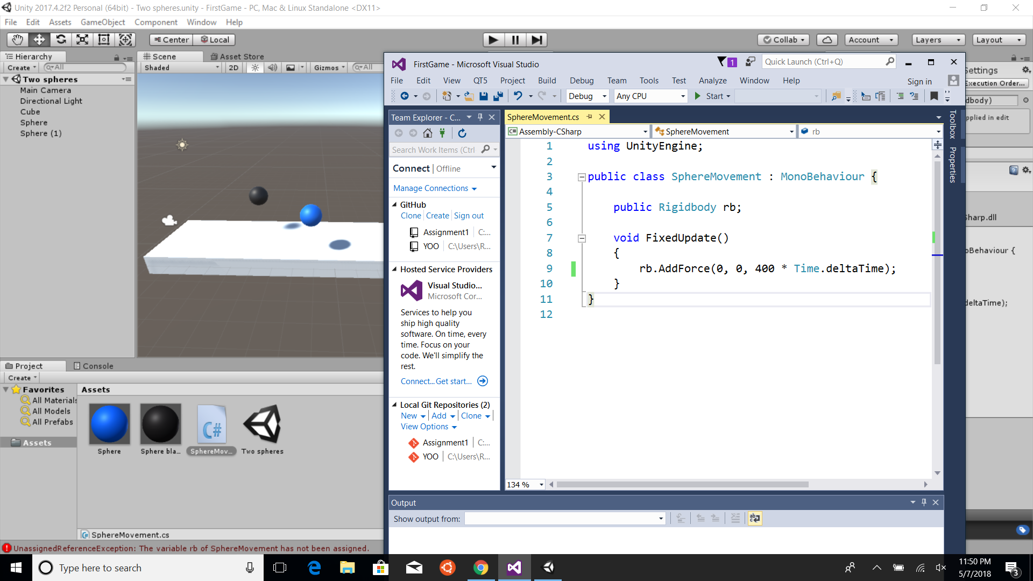Image resolution: width=1033 pixels, height=581 pixels.
Task: Open Unity Layers dropdown
Action: [x=938, y=40]
